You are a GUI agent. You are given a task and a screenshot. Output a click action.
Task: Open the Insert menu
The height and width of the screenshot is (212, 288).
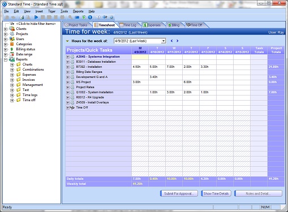pos(39,11)
